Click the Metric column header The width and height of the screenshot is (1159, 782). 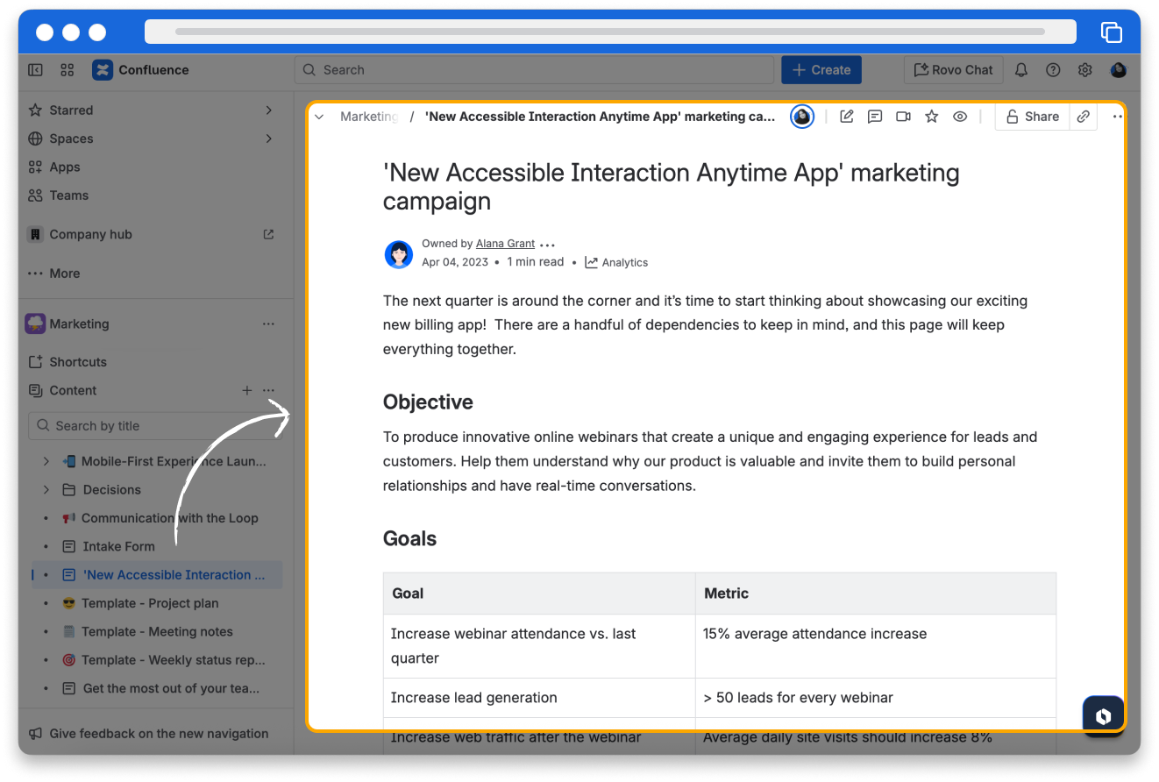point(876,594)
